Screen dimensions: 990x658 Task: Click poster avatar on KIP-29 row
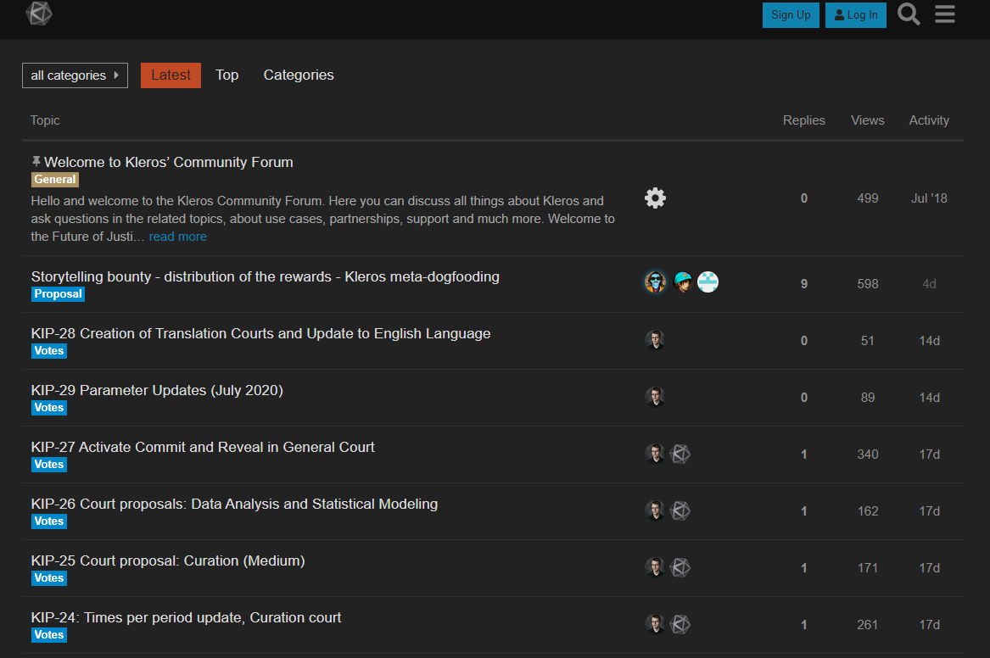[656, 397]
